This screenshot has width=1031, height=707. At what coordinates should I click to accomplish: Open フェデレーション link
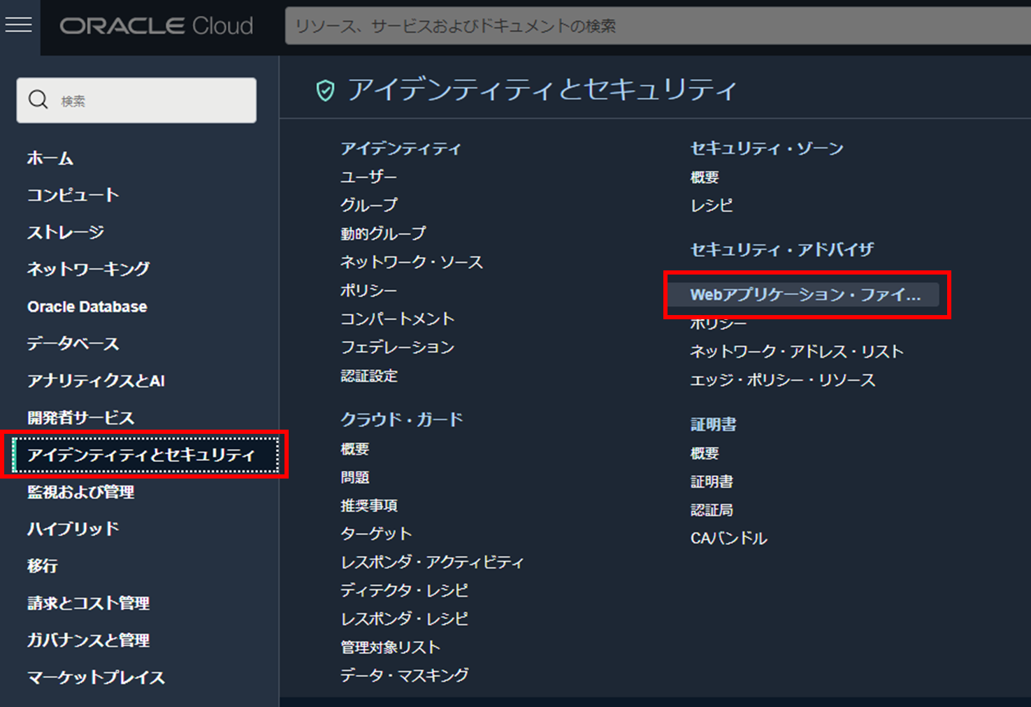coord(398,347)
